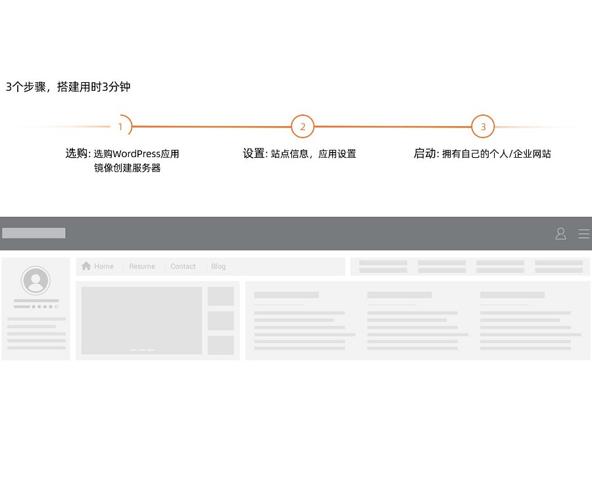Open the Blog tab
Viewport: 592px width, 478px height.
click(218, 266)
